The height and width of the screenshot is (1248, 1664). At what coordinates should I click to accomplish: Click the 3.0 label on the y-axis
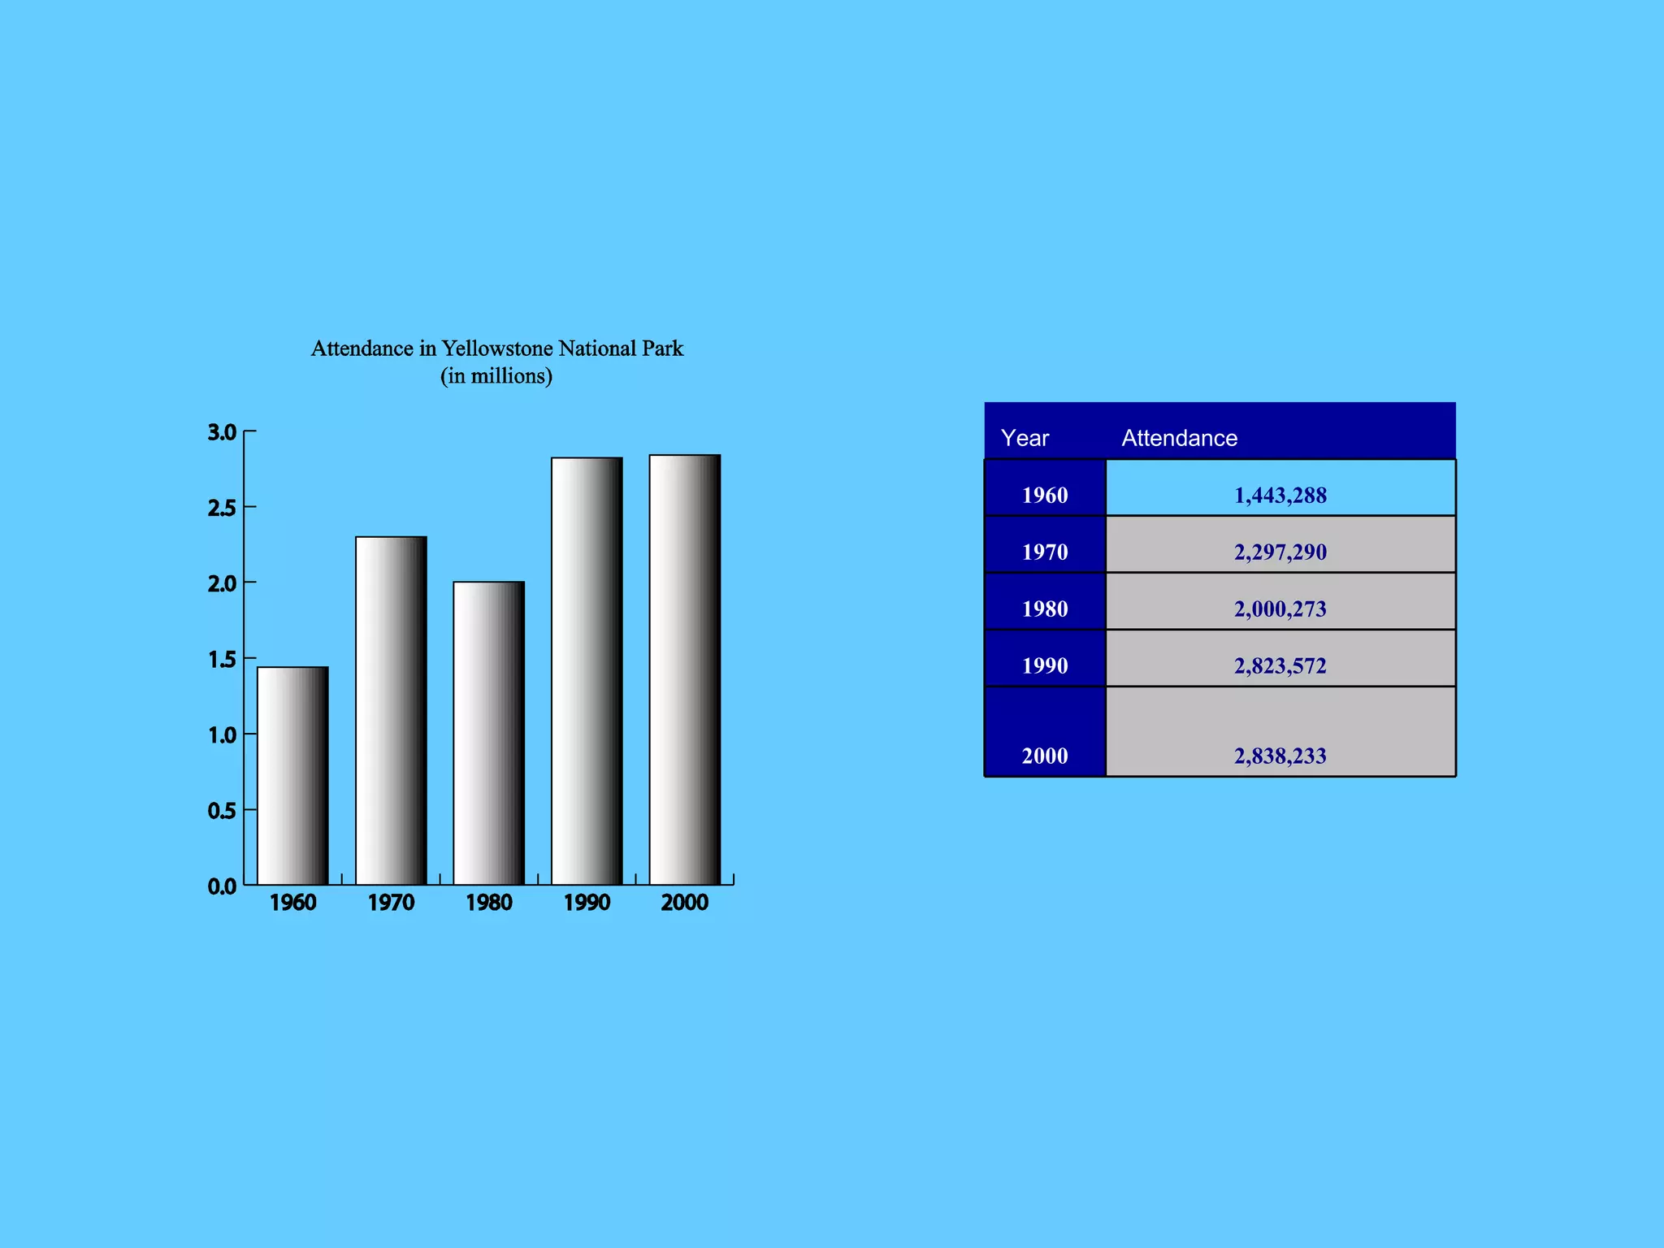point(222,432)
